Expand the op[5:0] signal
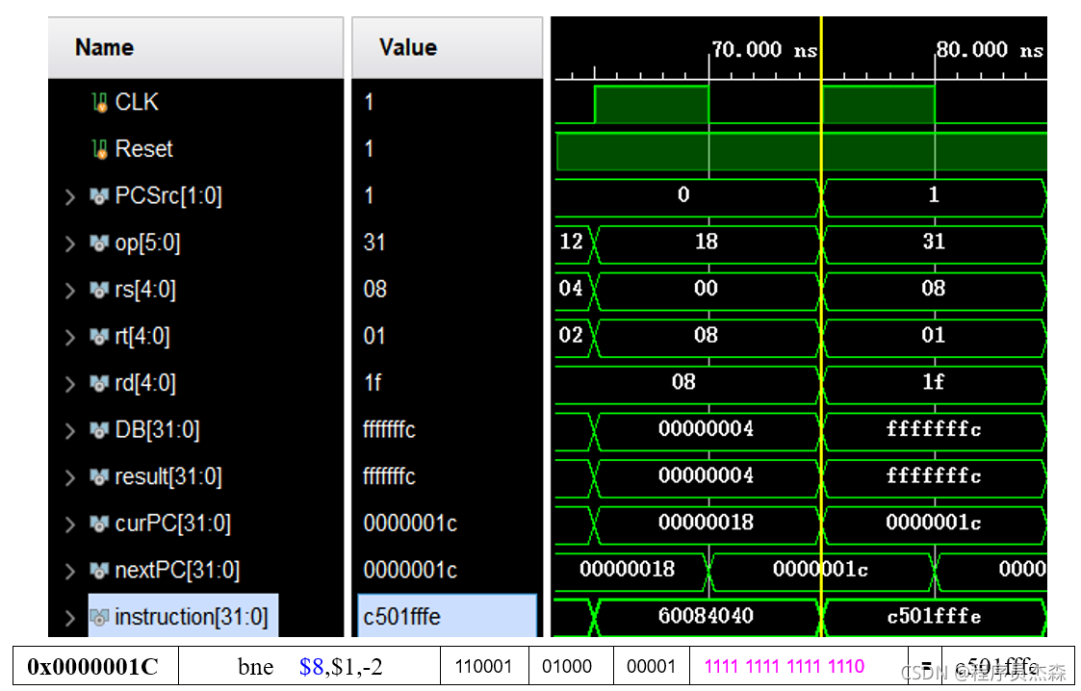 69,243
